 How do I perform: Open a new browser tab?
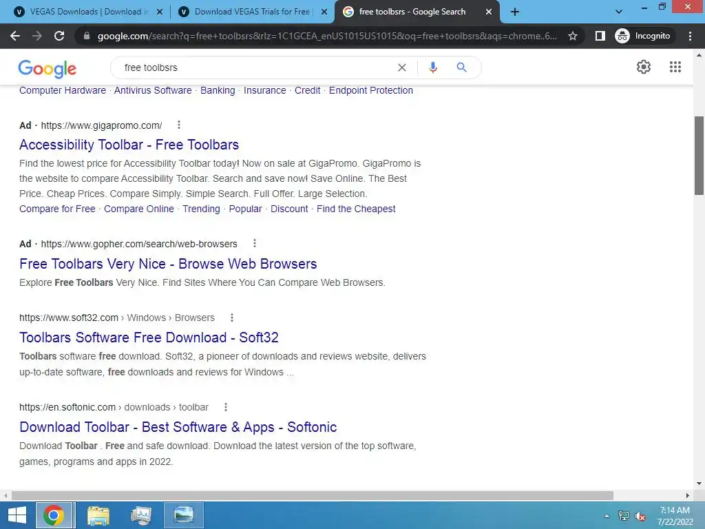(x=515, y=12)
